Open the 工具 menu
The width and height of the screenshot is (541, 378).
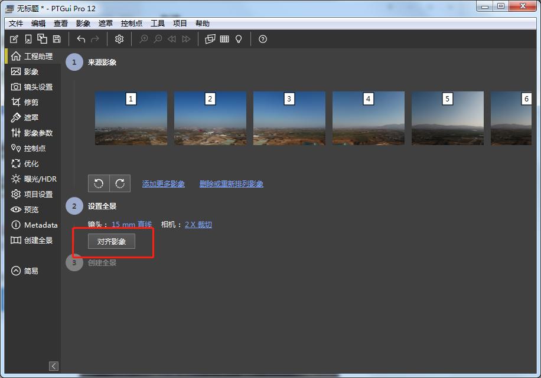pyautogui.click(x=158, y=24)
